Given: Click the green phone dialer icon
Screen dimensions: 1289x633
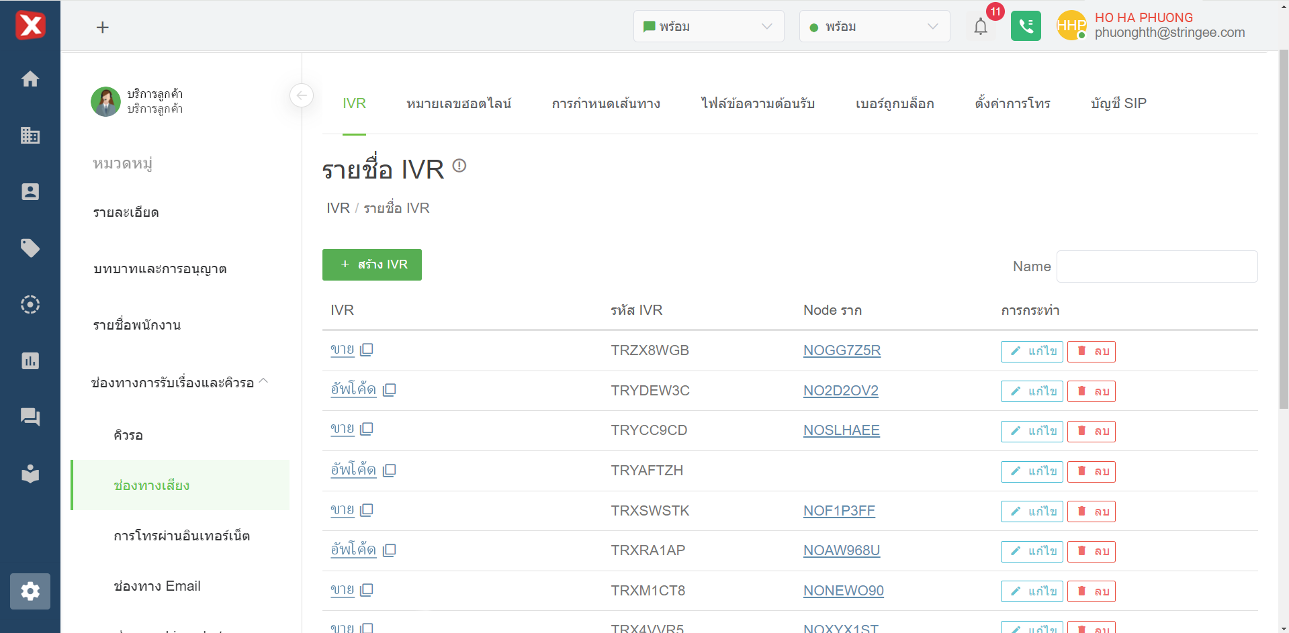Looking at the screenshot, I should click(x=1026, y=26).
